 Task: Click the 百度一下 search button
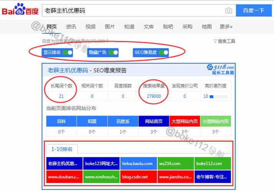254,10
